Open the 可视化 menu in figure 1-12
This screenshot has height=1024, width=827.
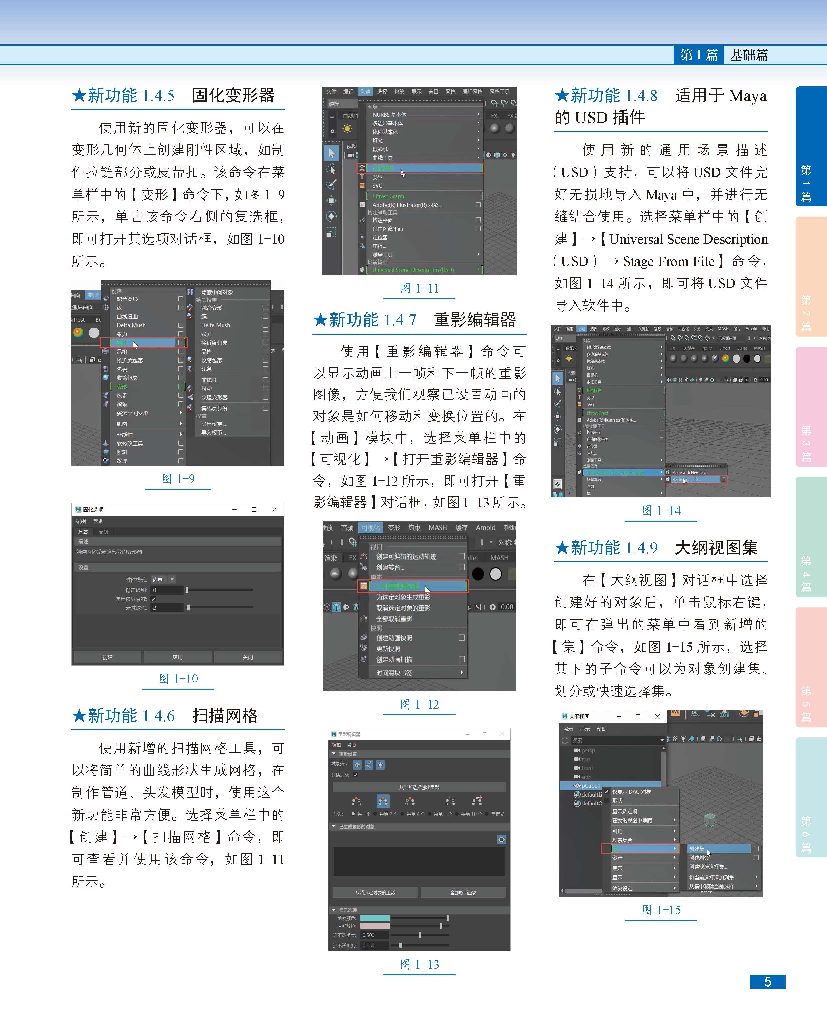pyautogui.click(x=371, y=528)
